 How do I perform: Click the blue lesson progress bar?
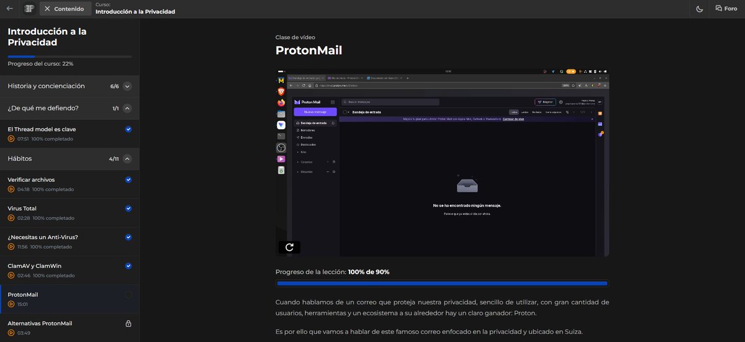point(442,284)
